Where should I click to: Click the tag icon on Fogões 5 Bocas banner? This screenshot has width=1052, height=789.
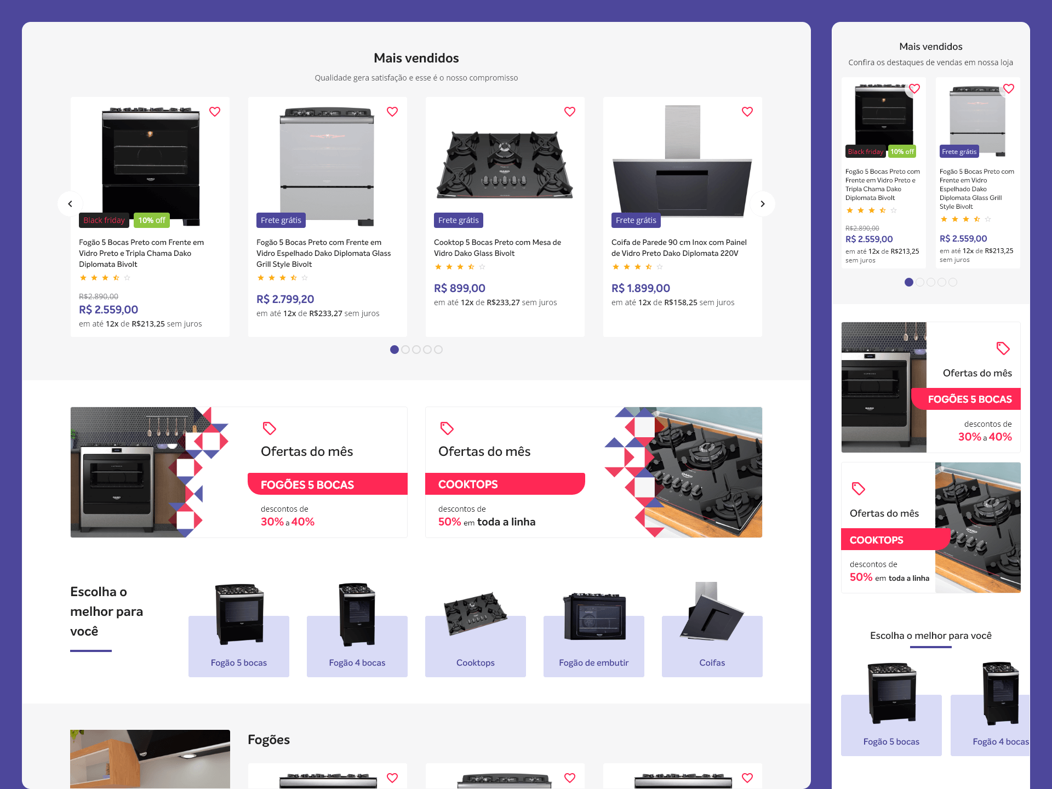270,428
